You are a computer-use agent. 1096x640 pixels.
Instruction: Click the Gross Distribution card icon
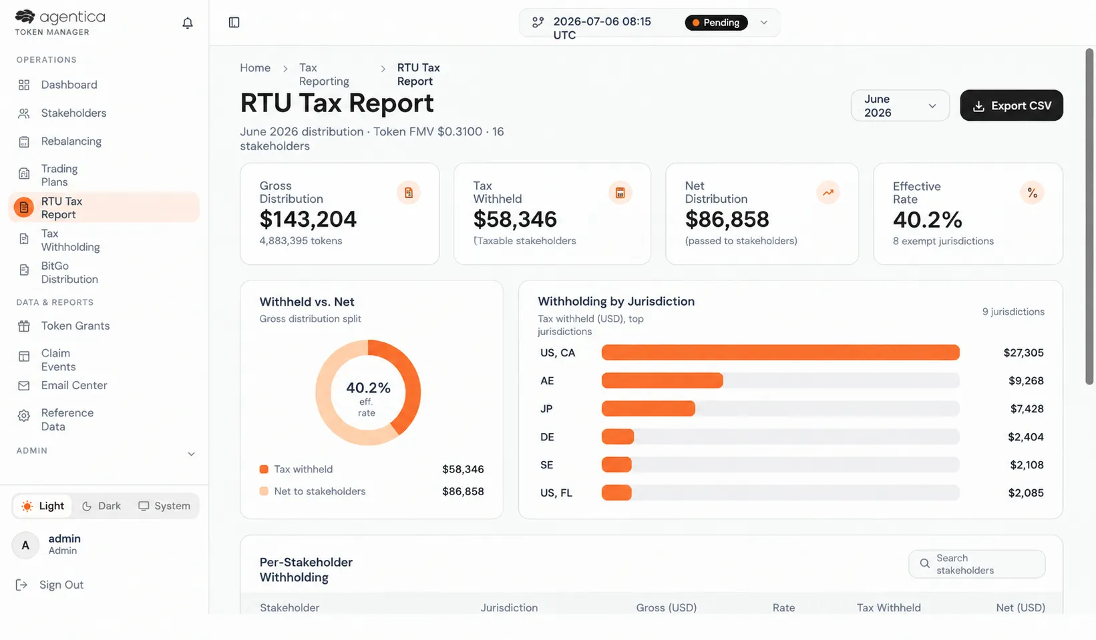(409, 193)
